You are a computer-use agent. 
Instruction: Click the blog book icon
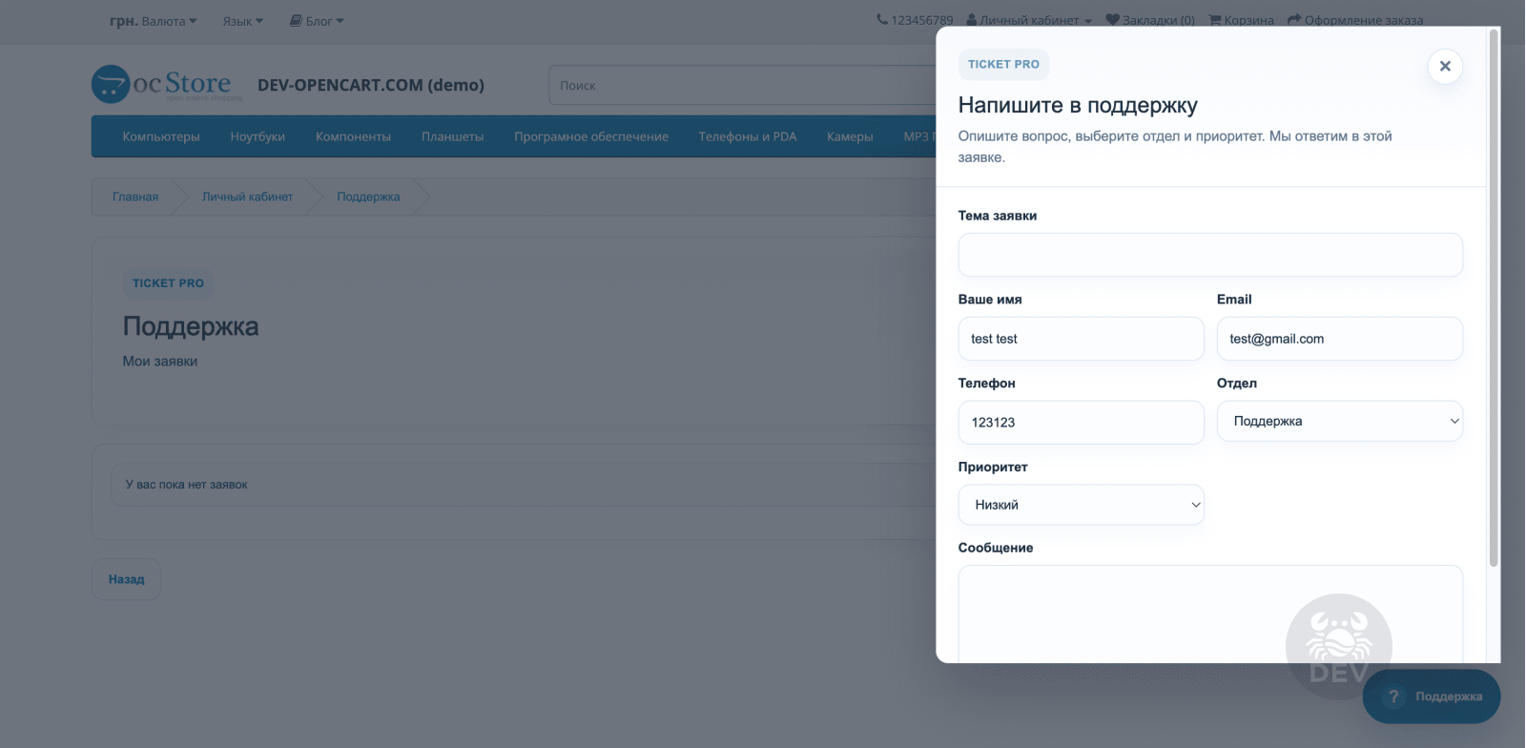click(x=296, y=20)
